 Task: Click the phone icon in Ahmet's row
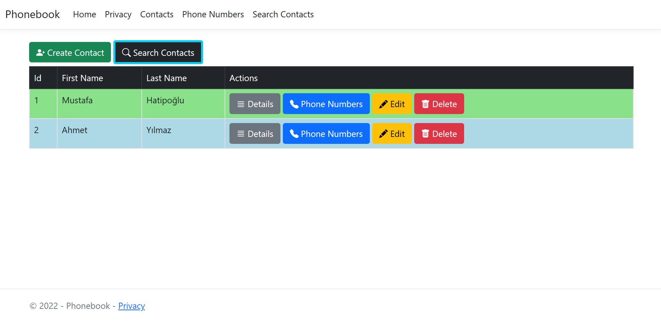(x=294, y=134)
